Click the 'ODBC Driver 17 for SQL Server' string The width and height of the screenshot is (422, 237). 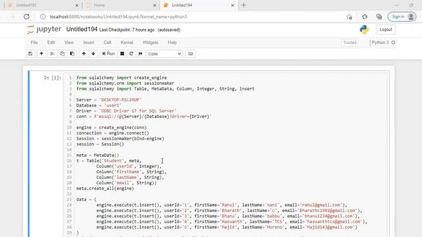pyautogui.click(x=138, y=111)
